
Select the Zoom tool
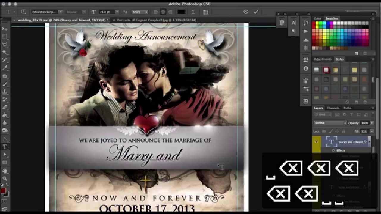coord(5,178)
